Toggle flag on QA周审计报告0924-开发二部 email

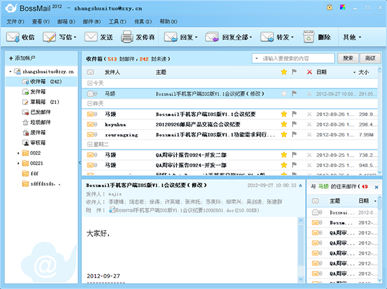pos(294,155)
